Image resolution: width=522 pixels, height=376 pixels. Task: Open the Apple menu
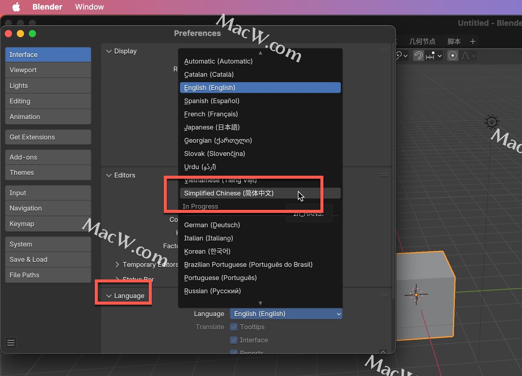click(16, 7)
